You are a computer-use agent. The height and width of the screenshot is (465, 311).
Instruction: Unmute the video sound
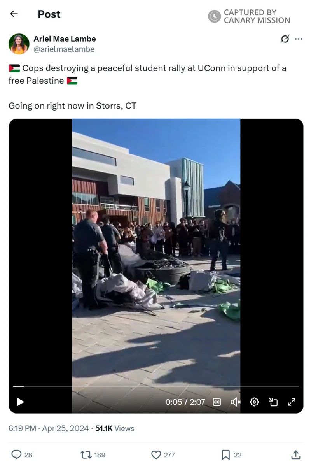[236, 402]
